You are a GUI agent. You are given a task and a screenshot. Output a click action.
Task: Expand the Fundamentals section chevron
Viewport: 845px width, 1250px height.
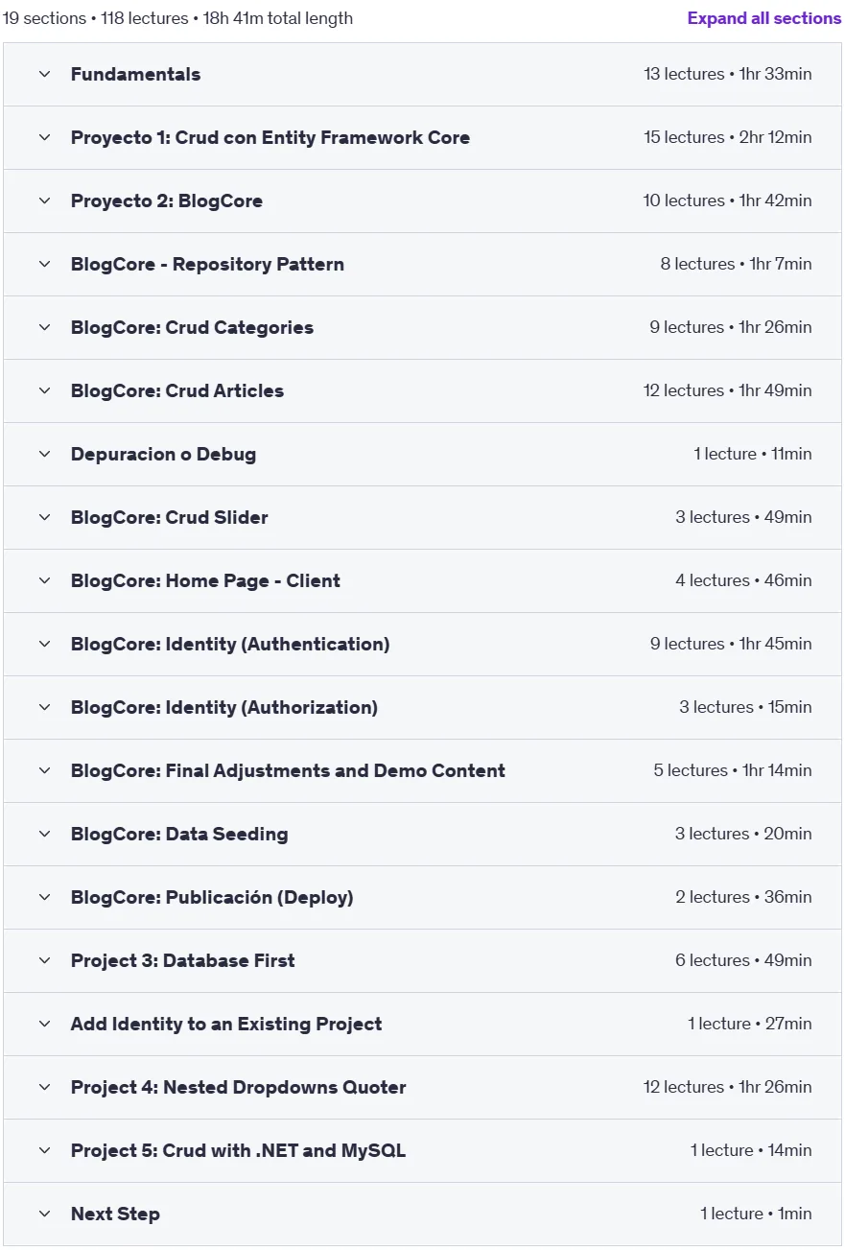(44, 74)
